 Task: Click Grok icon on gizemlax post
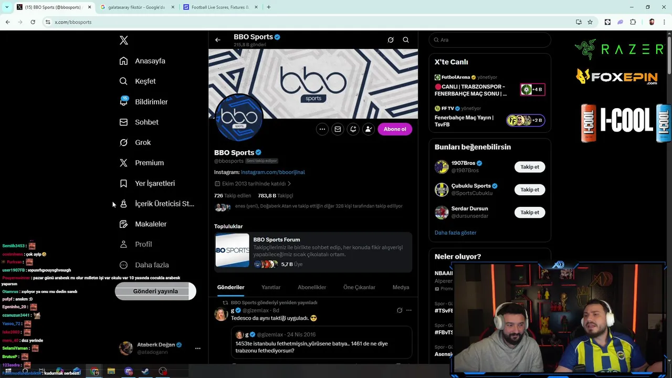tap(400, 310)
